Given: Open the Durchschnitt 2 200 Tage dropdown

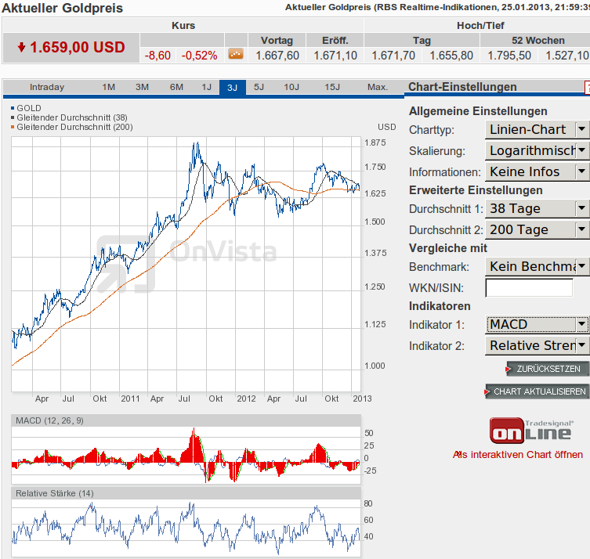Looking at the screenshot, I should (538, 229).
